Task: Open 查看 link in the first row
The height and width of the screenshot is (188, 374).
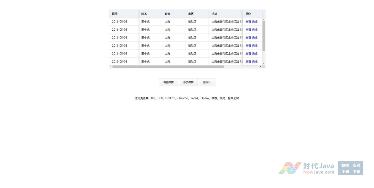Action: [248, 22]
